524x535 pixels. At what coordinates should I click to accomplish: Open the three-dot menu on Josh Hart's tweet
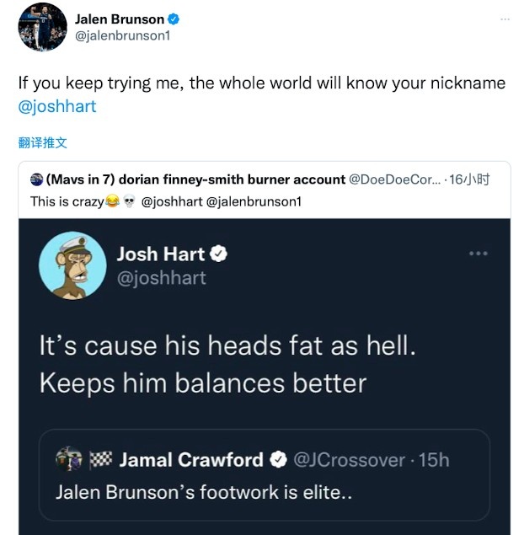point(479,253)
